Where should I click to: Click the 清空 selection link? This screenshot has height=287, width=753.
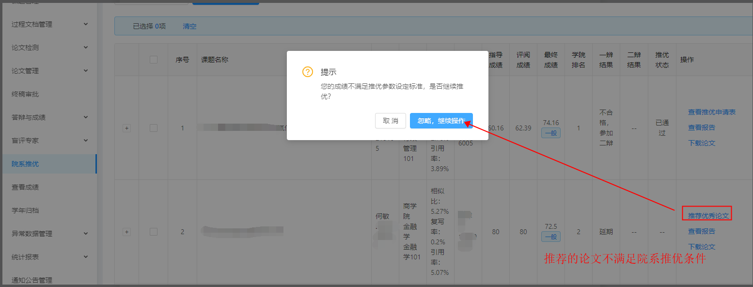pyautogui.click(x=189, y=26)
